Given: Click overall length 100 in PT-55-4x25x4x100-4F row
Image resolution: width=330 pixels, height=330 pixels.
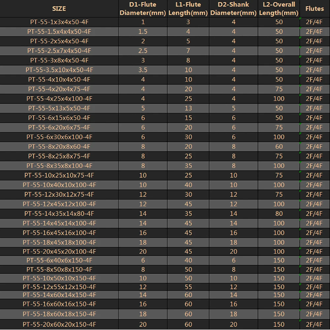Looking at the screenshot, I should (279, 99).
